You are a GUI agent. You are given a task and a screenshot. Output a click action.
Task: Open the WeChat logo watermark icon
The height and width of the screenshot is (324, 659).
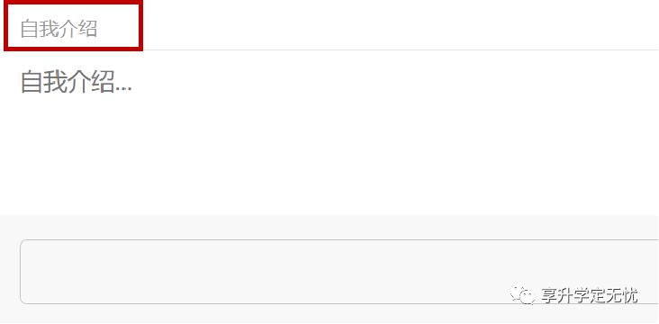(x=522, y=294)
